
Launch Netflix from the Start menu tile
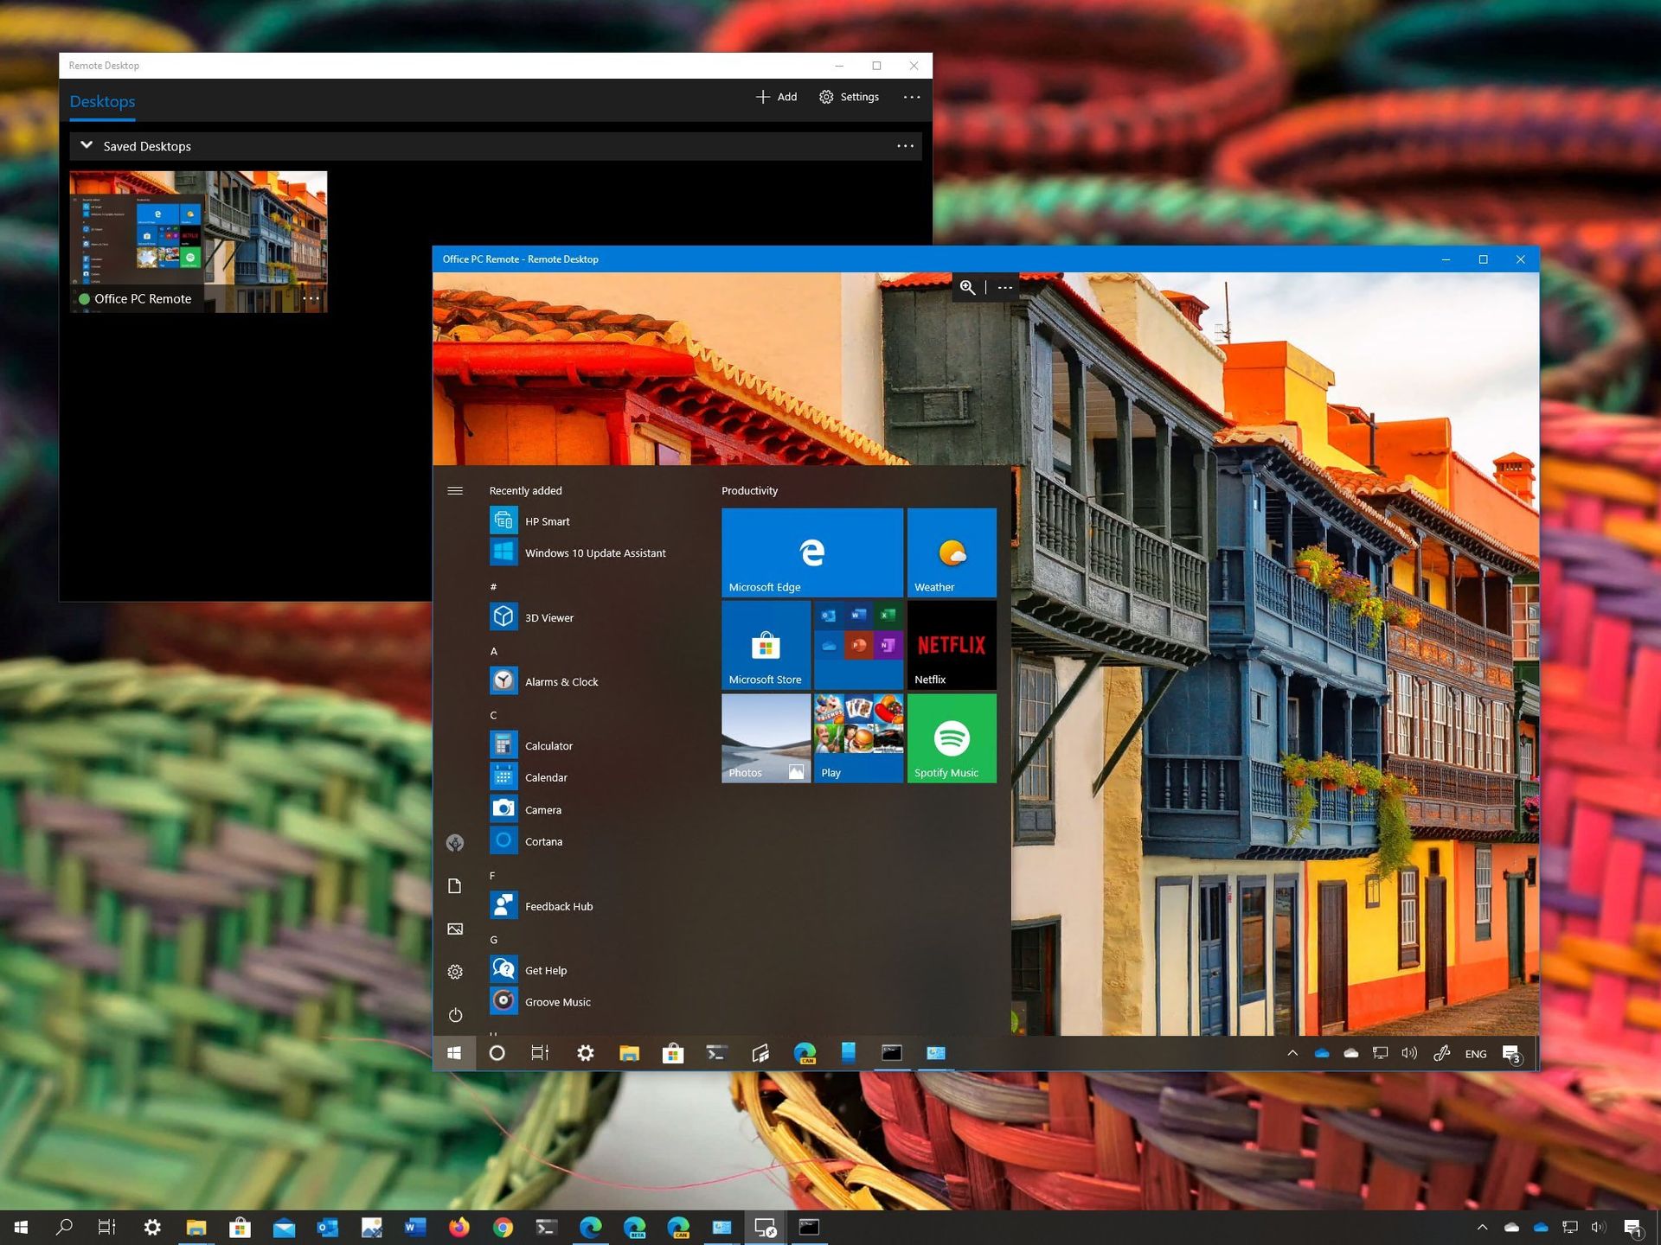[951, 644]
